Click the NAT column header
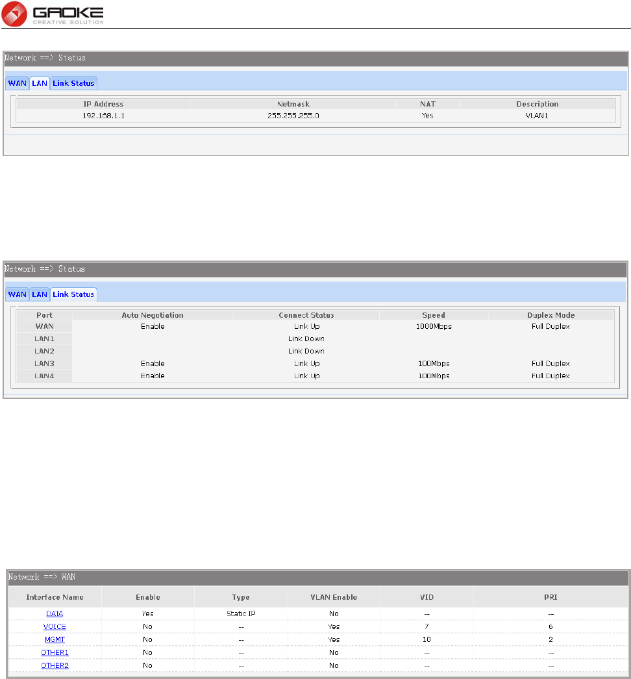The image size is (631, 679). 428,104
